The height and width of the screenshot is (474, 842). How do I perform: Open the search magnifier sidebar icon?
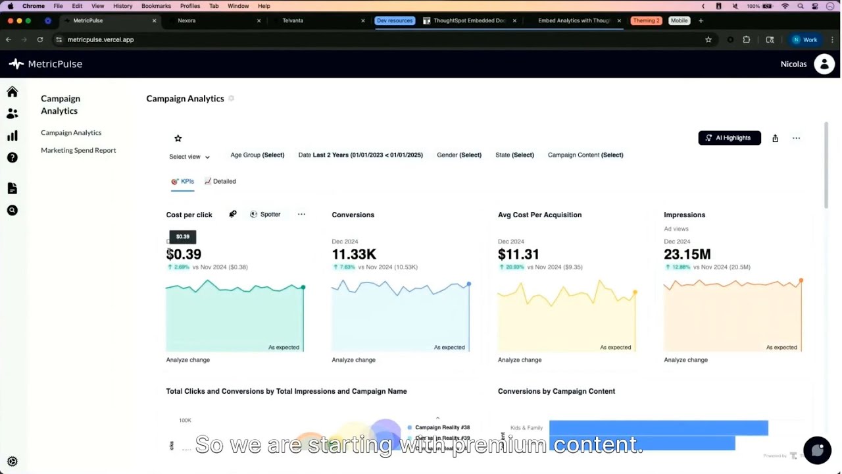12,211
